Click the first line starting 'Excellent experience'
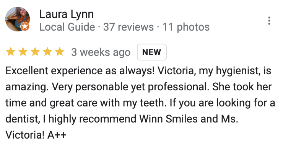 (x=138, y=70)
